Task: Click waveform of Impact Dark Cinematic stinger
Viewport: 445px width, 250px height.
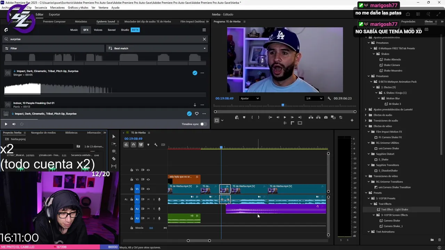Action: [104, 88]
